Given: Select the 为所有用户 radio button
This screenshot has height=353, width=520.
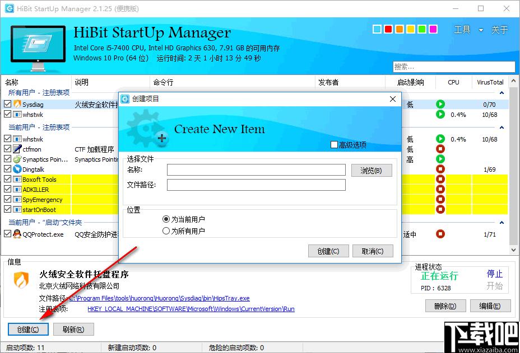Looking at the screenshot, I should click(x=166, y=231).
